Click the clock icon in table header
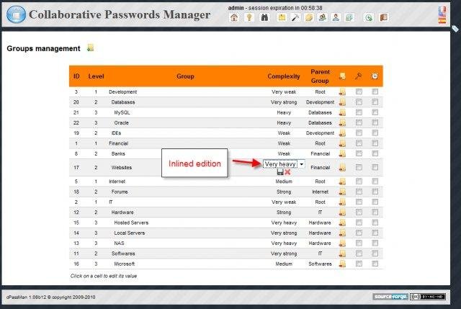 tap(375, 76)
